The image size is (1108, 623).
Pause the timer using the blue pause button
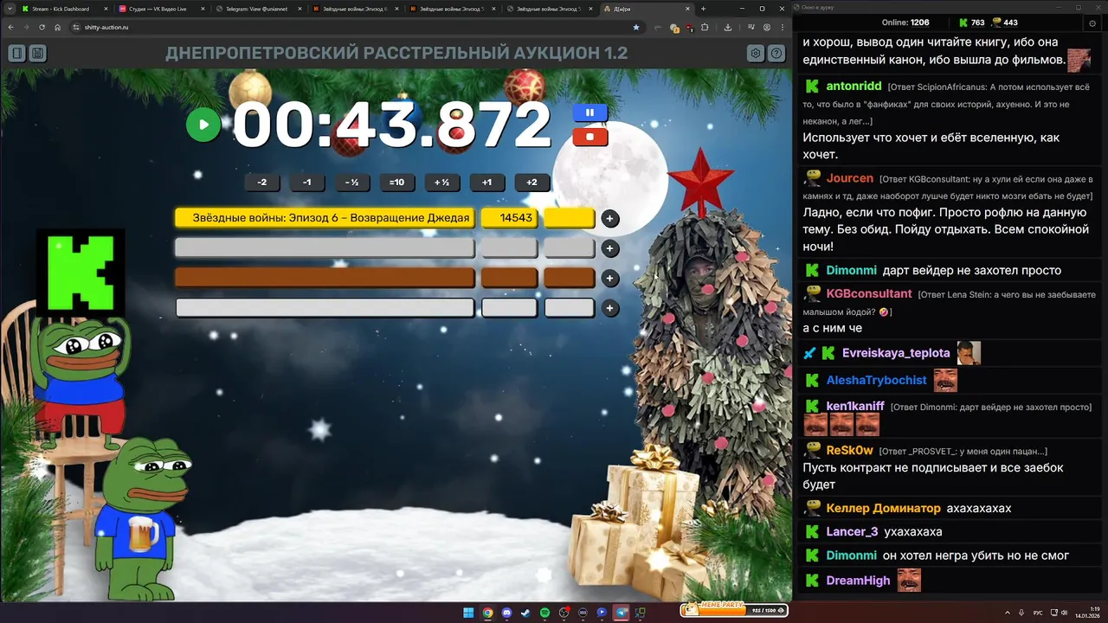click(x=589, y=112)
